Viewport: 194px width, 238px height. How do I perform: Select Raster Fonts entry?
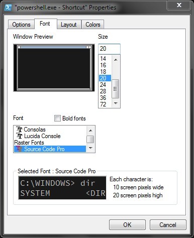29,143
